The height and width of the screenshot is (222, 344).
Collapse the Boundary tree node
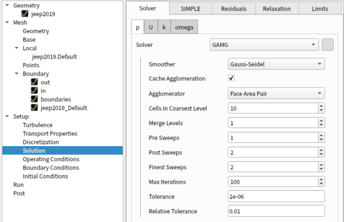click(17, 74)
